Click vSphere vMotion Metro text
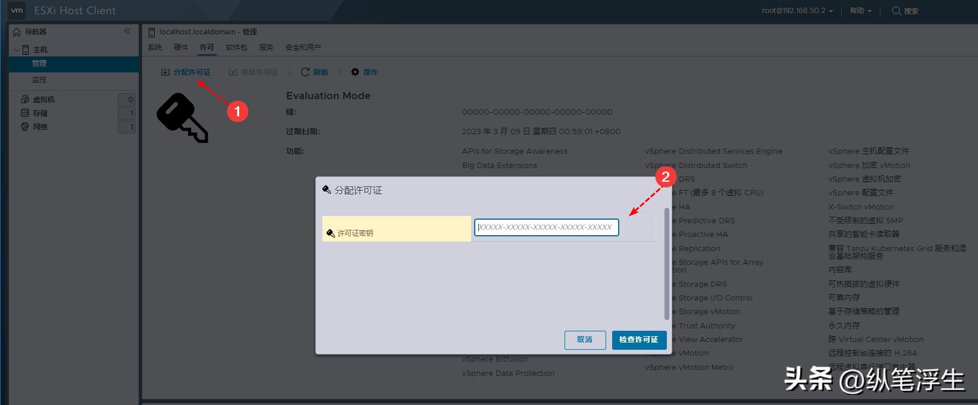 tap(689, 368)
